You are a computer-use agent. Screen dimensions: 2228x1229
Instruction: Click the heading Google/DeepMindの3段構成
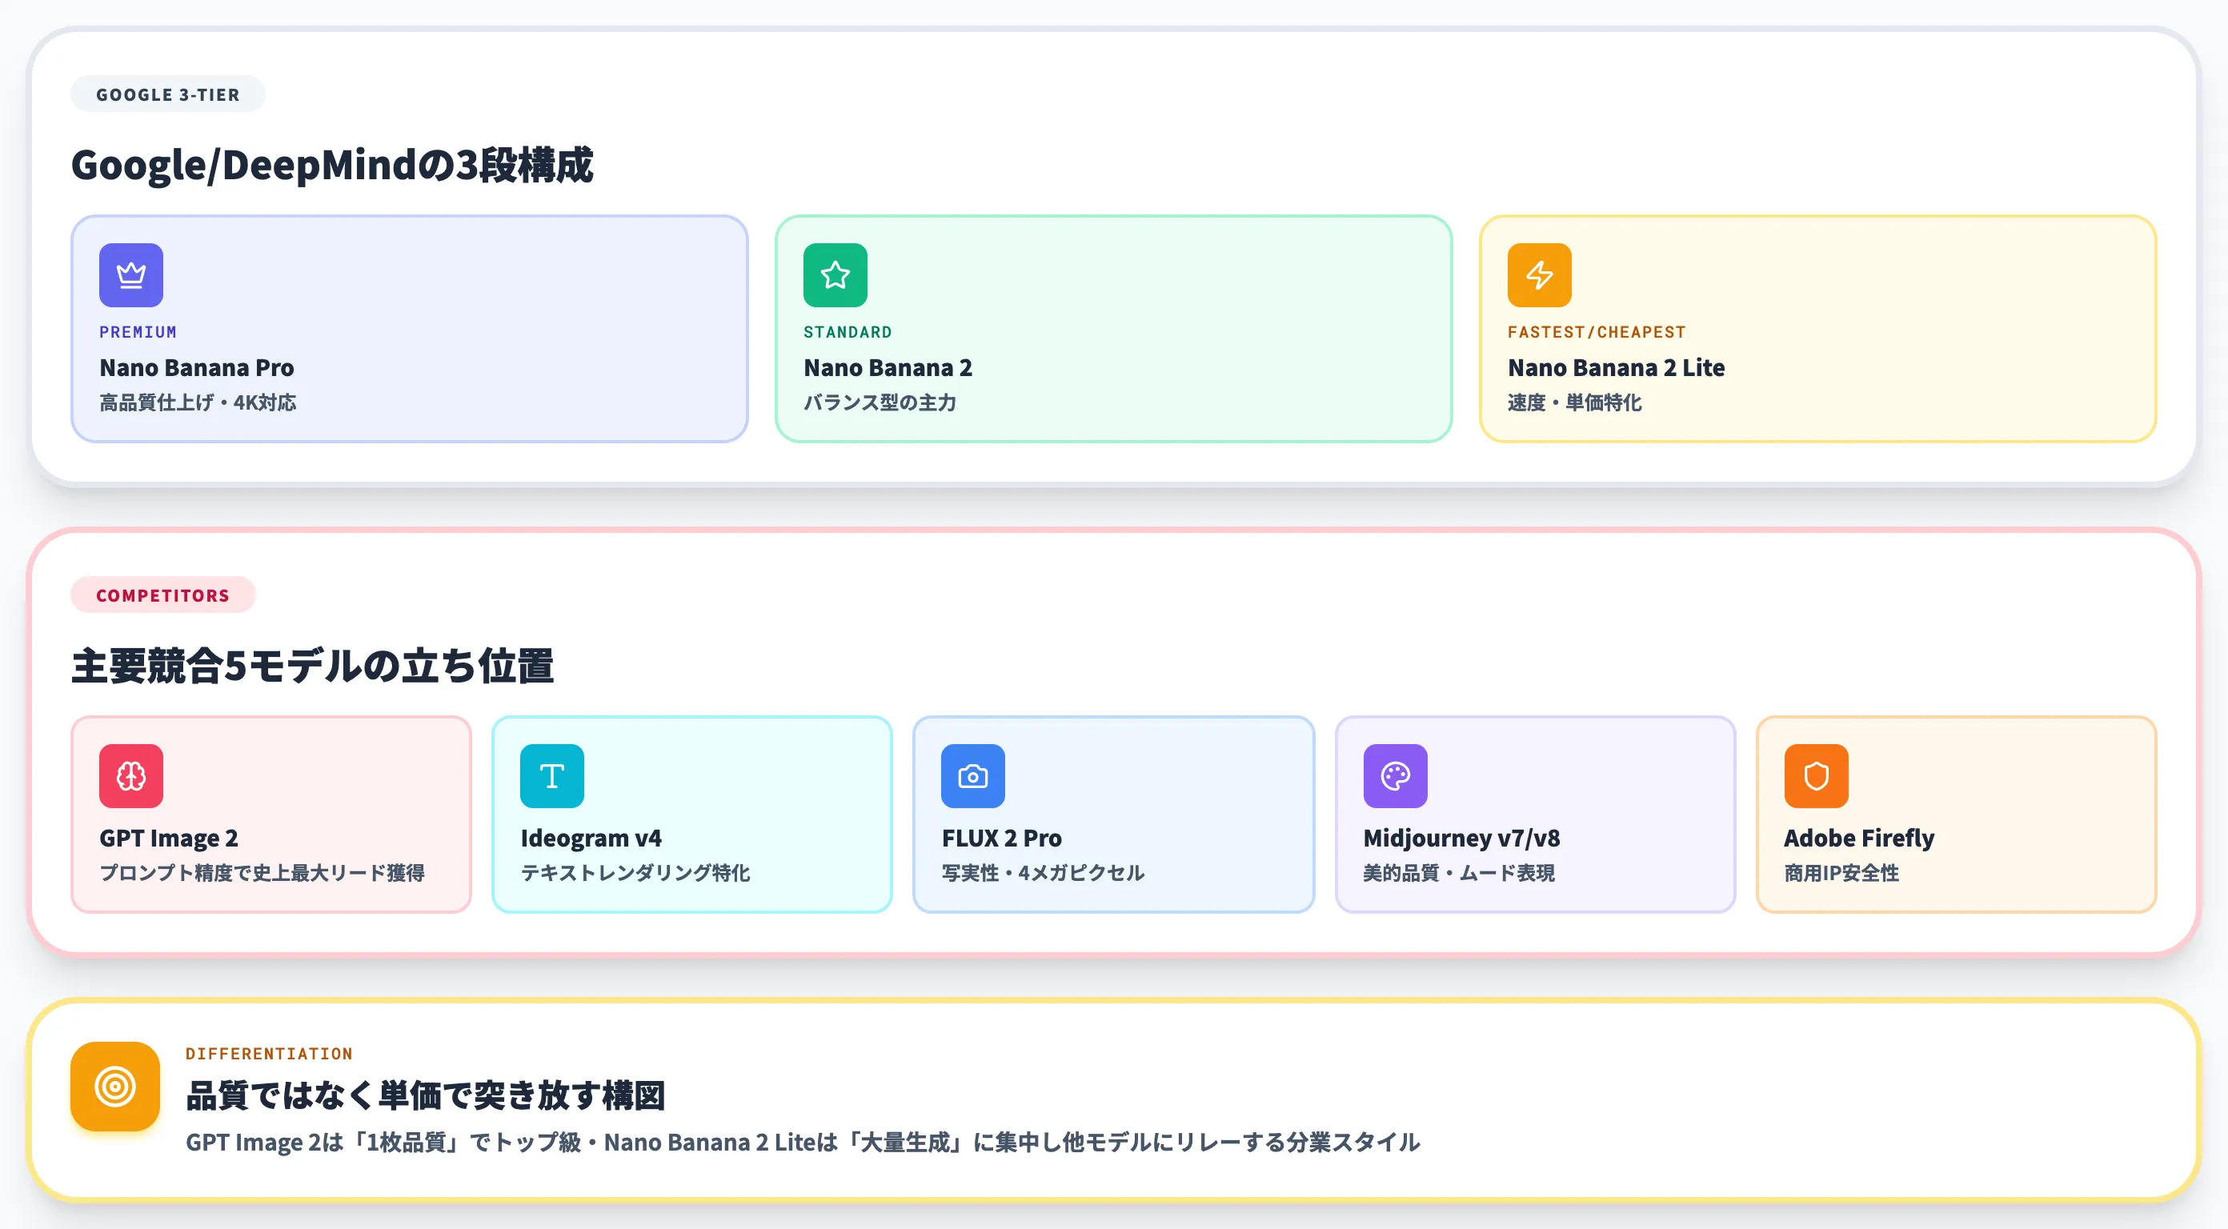click(332, 164)
